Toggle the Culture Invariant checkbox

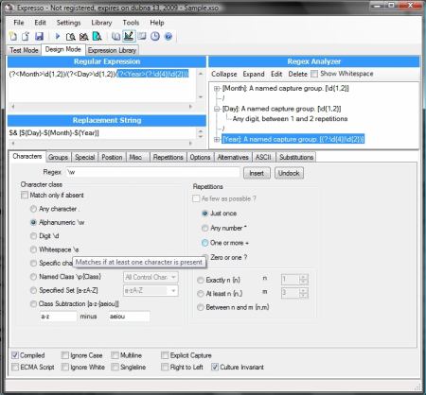215,367
